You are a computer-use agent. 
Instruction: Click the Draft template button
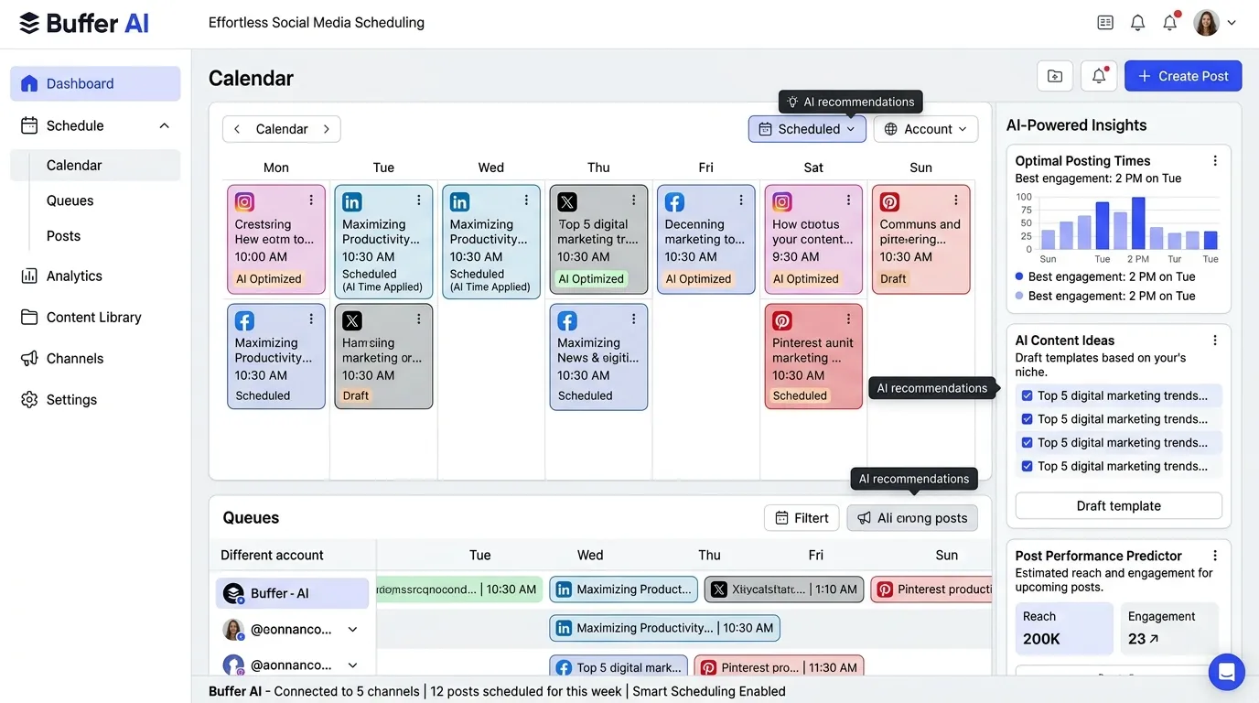[x=1118, y=506]
